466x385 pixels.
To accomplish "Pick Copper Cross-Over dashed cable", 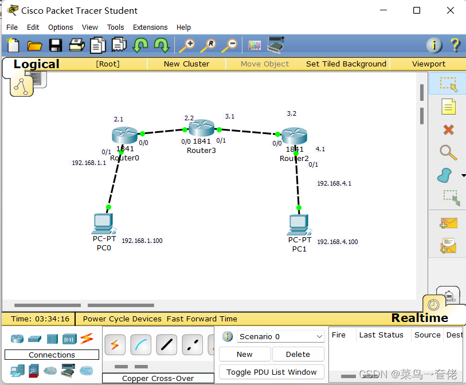I will [x=193, y=344].
